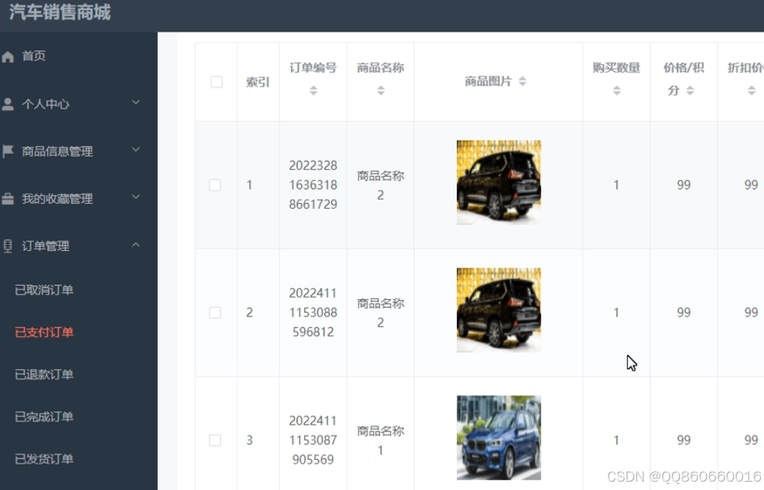Viewport: 764px width, 490px height.
Task: Click the person icon beside 个人中心
Action: 8,104
